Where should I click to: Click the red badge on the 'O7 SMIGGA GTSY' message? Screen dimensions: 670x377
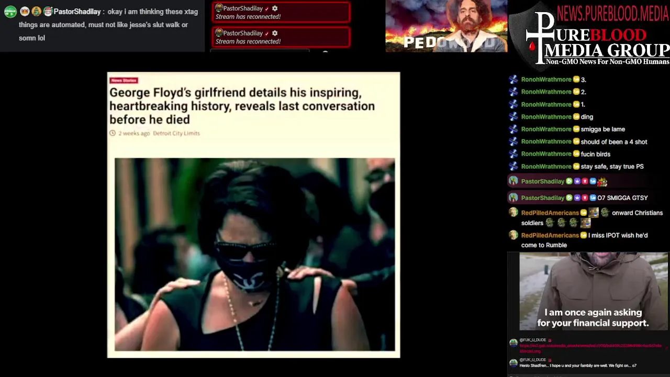tap(585, 198)
